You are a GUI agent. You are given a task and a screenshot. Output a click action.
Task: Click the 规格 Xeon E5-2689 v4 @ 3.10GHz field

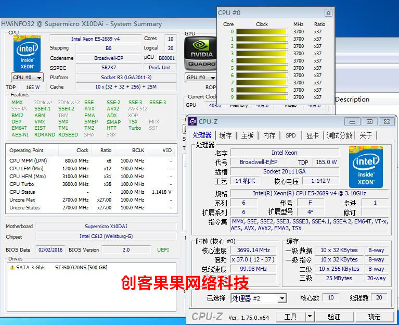pos(310,193)
